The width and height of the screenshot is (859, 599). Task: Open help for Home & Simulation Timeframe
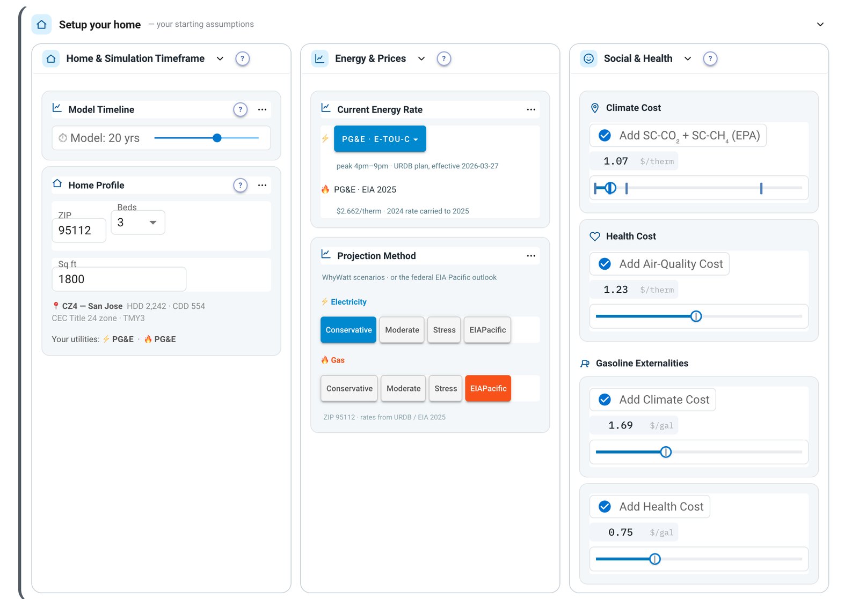click(243, 58)
